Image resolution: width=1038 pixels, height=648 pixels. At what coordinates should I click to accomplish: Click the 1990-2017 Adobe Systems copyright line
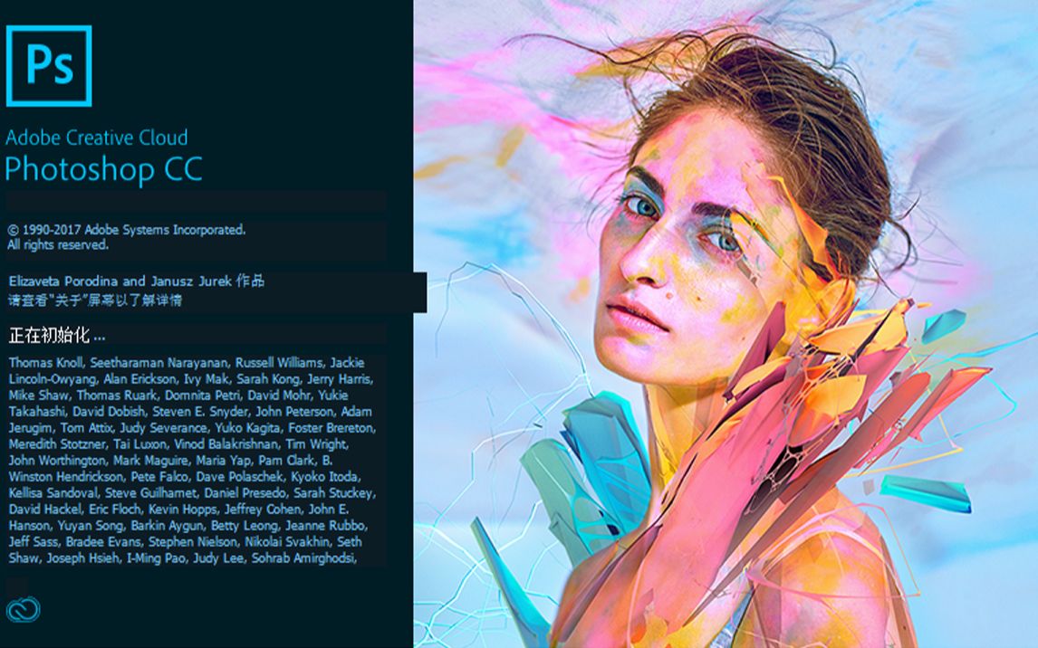[127, 230]
